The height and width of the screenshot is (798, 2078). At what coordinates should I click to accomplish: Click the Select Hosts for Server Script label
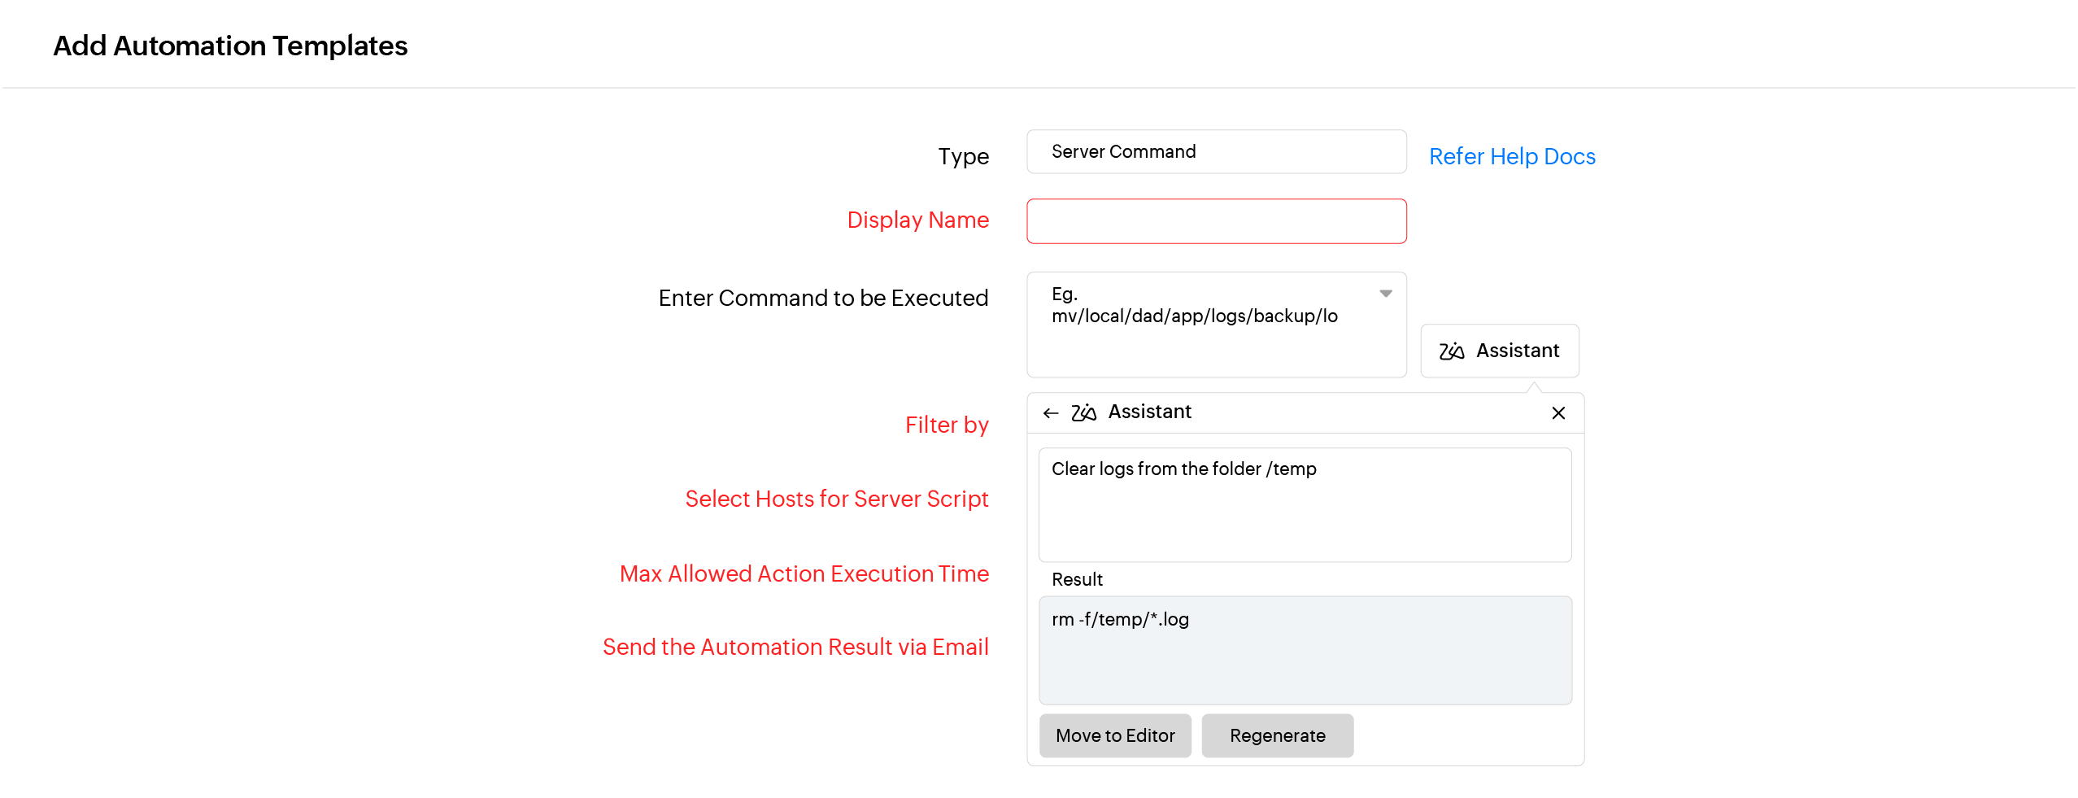(836, 499)
